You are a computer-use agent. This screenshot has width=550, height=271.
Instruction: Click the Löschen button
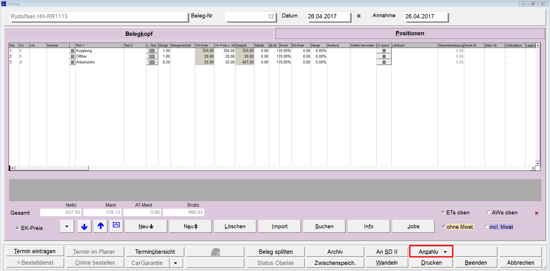pos(235,226)
